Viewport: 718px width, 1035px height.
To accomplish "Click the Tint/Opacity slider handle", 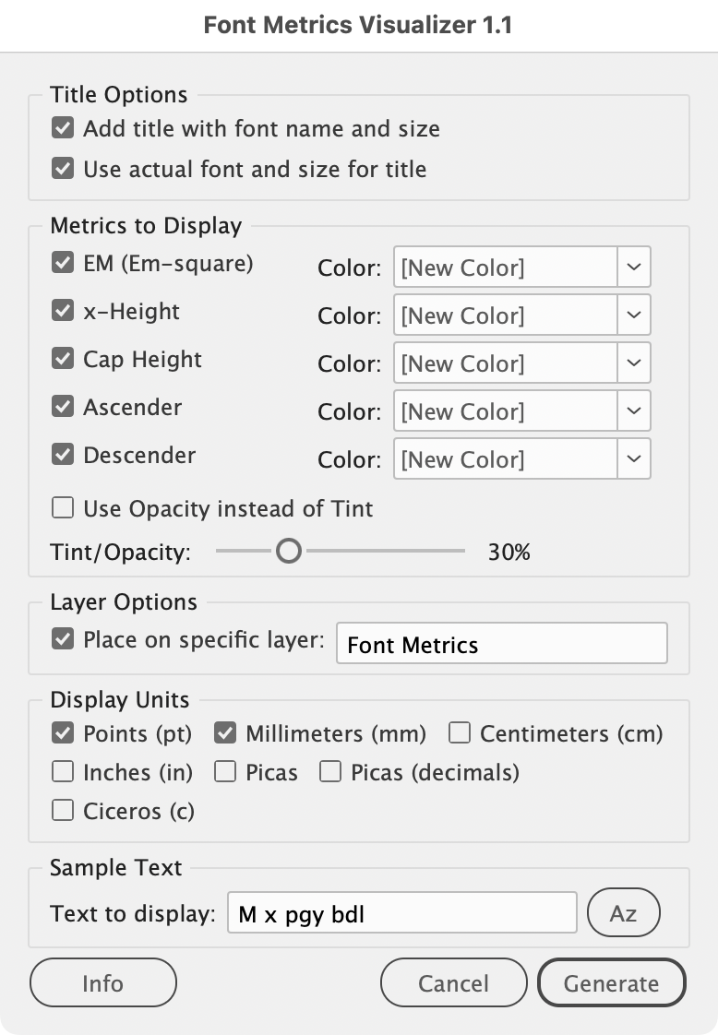I will click(290, 552).
